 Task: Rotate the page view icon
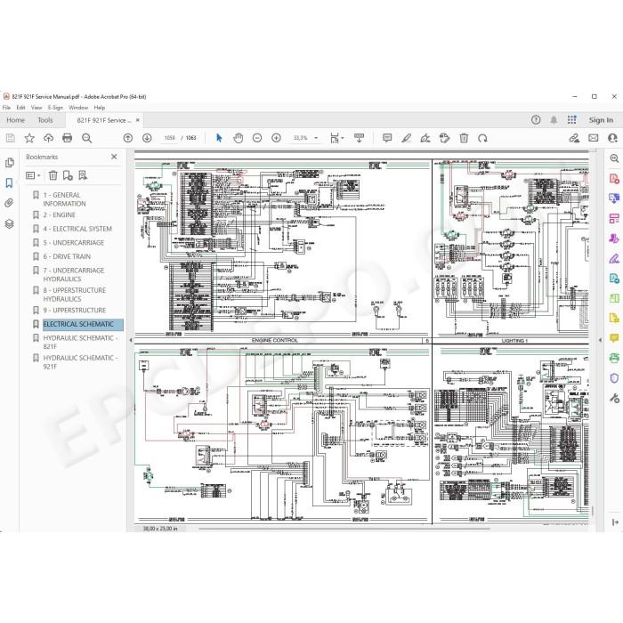click(x=482, y=138)
